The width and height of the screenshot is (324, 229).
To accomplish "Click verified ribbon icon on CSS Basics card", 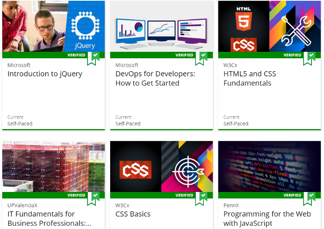I will (201, 199).
